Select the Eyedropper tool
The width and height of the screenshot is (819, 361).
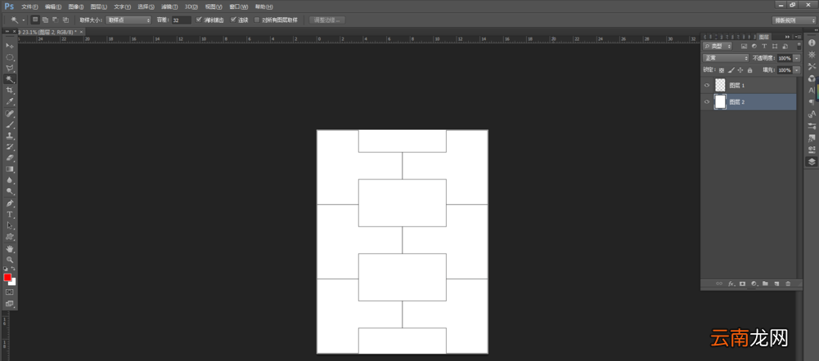coord(9,102)
